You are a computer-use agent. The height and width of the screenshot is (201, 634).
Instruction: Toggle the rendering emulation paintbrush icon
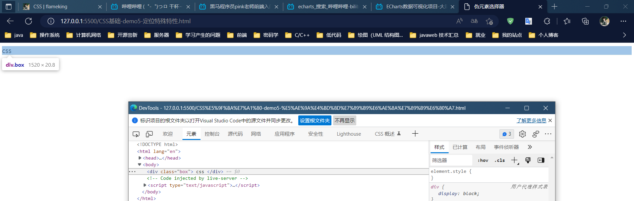pyautogui.click(x=528, y=161)
